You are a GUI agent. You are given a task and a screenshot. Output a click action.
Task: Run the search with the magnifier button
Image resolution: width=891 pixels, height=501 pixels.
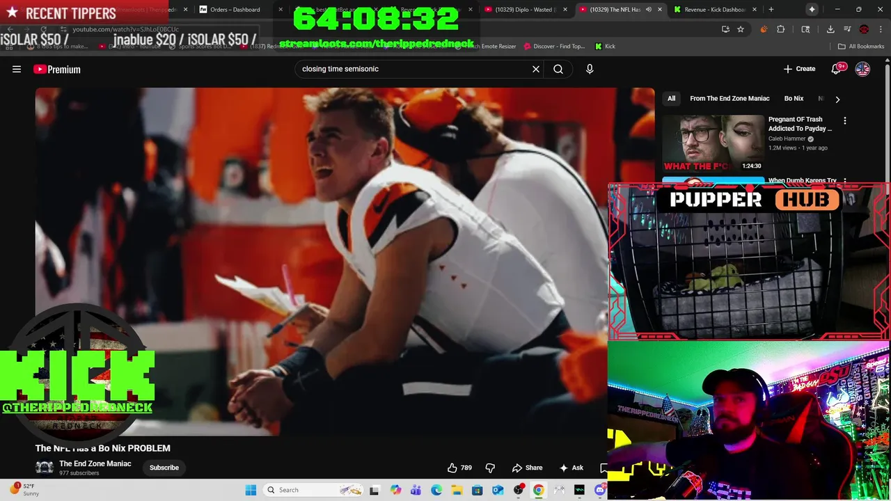pyautogui.click(x=558, y=69)
